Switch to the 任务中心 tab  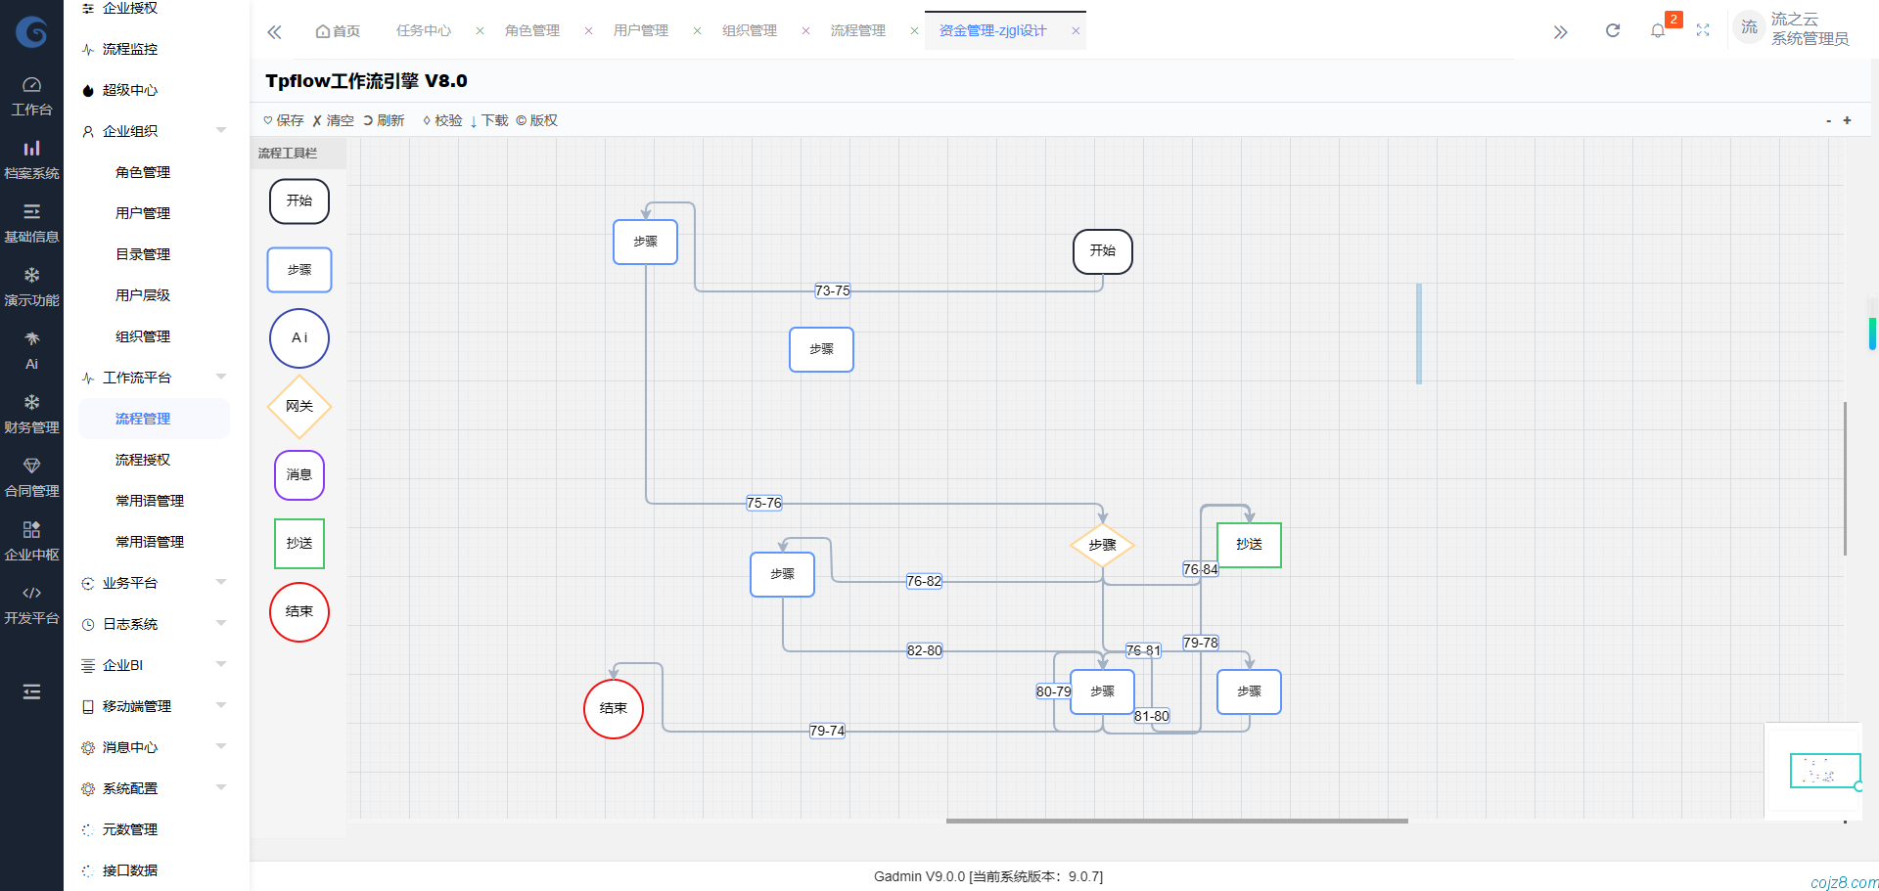(x=423, y=30)
